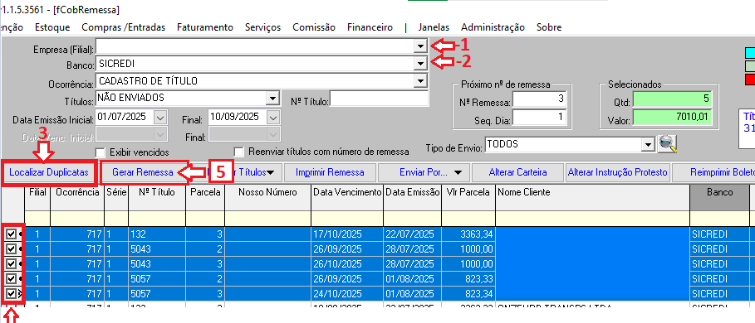Uncheck row 132 parcela 3 checkbox
Viewport: 755px width, 323px height.
11,234
